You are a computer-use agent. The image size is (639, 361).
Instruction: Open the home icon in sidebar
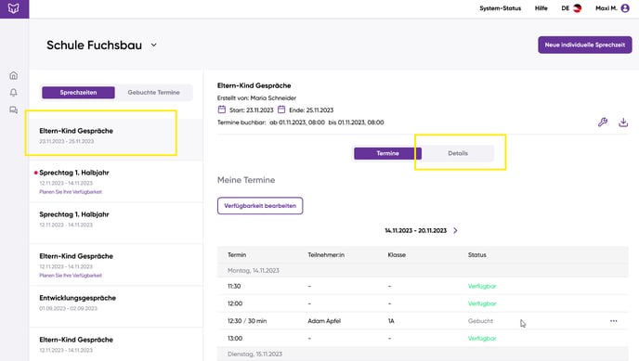pos(13,76)
